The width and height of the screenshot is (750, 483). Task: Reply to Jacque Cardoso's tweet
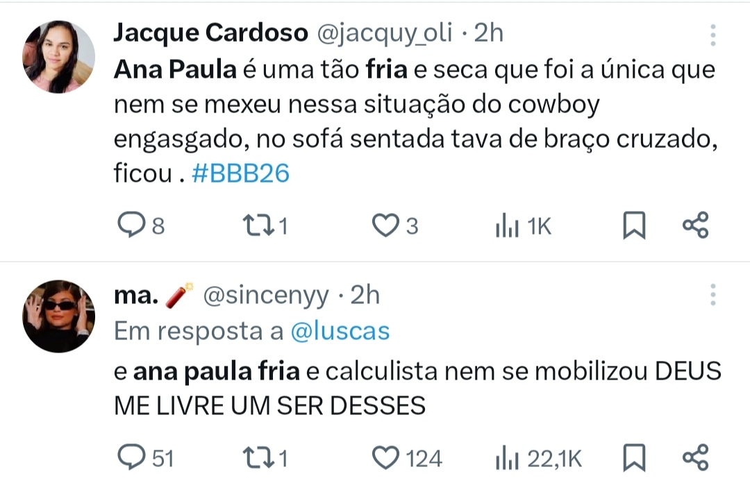(x=131, y=226)
